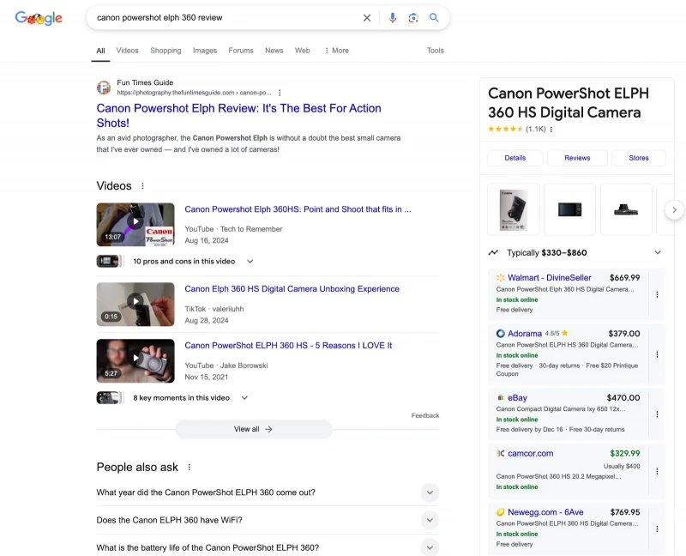This screenshot has width=686, height=556.
Task: Open key moments preview thumbnail for Borowski video
Action: (110, 398)
